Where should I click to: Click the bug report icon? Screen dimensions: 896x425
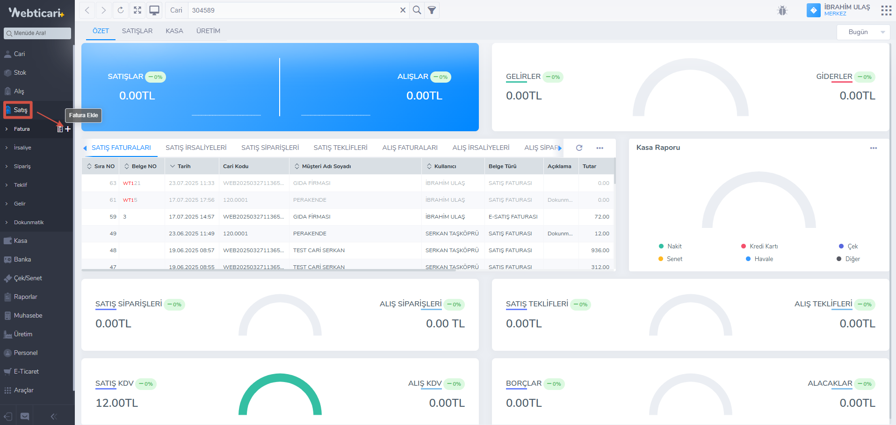[x=782, y=10]
